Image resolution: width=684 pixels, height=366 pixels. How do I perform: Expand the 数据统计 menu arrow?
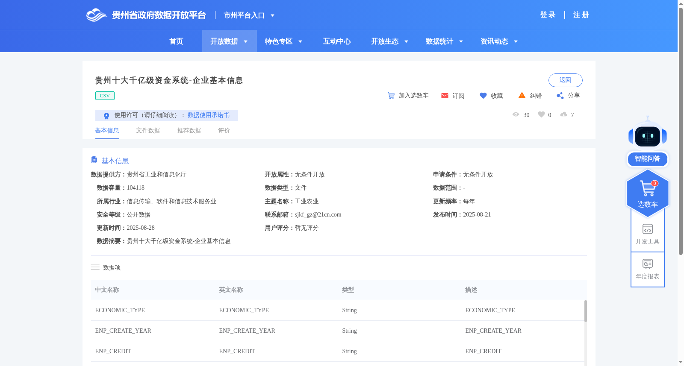click(461, 42)
